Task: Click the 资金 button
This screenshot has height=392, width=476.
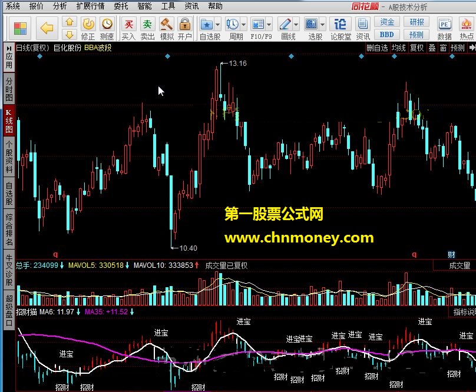Action: tap(386, 22)
